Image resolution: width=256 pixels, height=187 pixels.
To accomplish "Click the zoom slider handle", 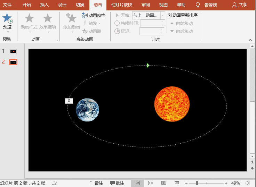I will click(x=197, y=183).
